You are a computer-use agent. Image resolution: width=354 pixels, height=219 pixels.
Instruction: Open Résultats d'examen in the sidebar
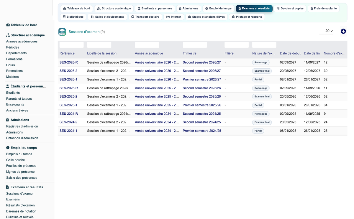pos(20,205)
